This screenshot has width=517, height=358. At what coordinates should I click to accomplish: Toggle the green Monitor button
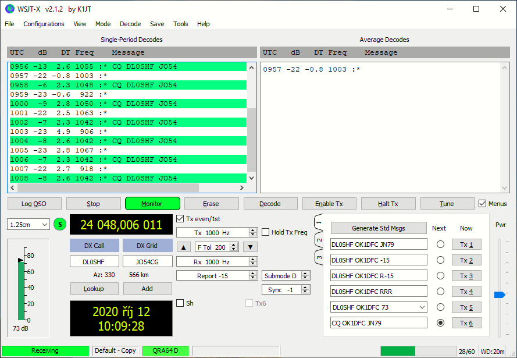click(x=152, y=204)
